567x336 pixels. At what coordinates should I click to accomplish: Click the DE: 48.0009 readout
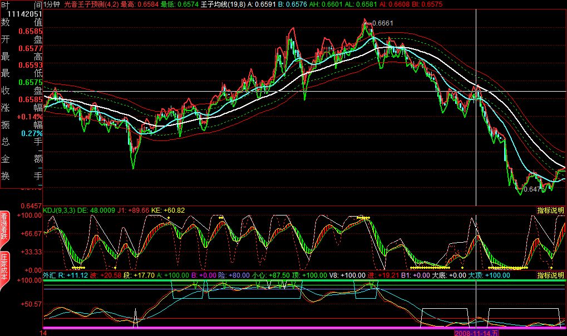[x=96, y=210]
